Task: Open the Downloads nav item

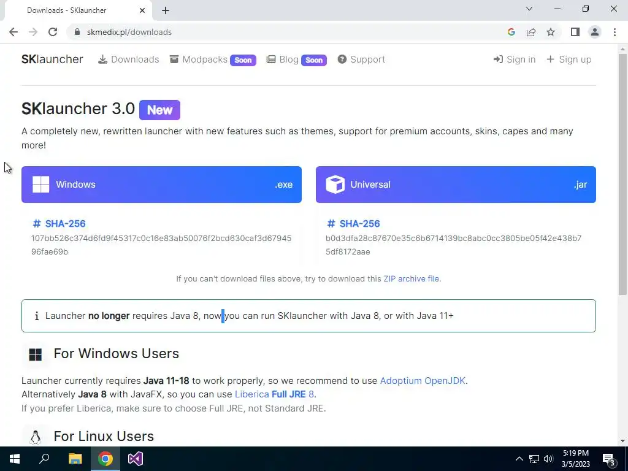Action: point(129,59)
